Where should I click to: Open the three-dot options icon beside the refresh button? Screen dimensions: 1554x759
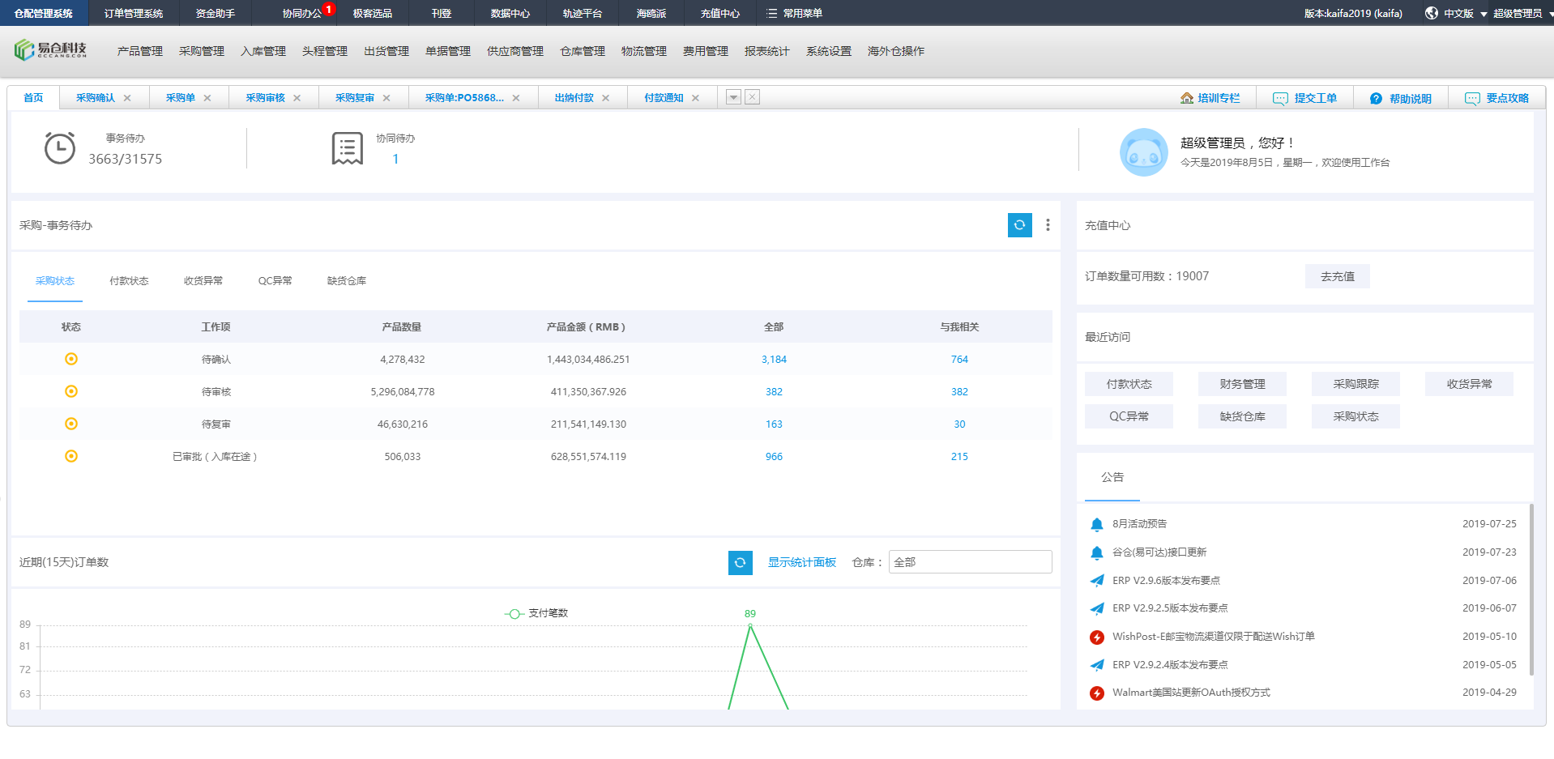1048,225
